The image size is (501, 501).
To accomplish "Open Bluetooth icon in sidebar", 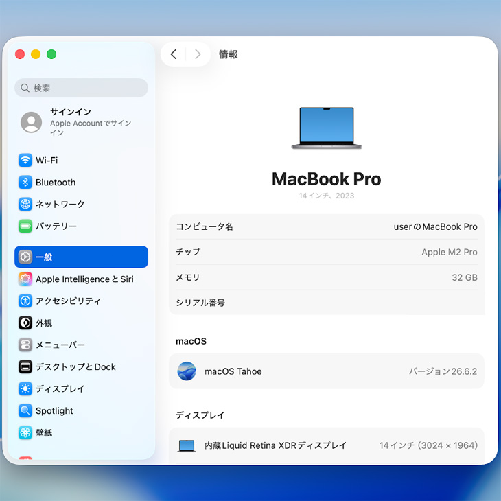I will 25,183.
